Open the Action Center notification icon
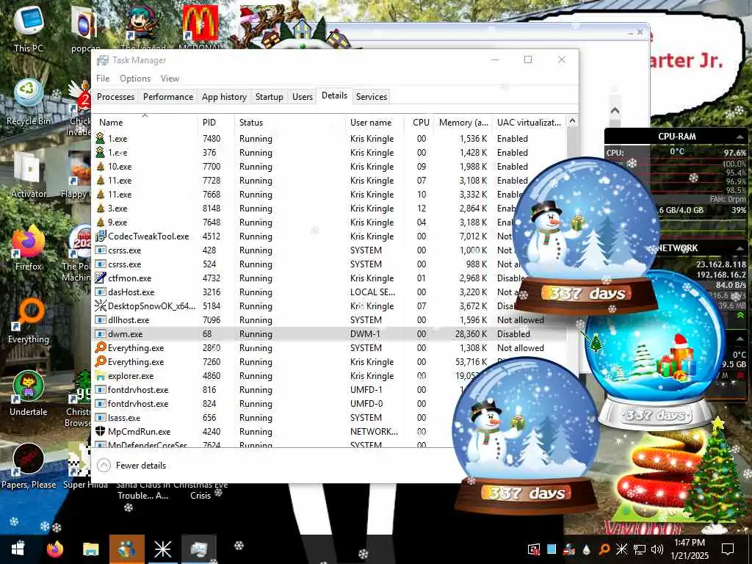Image resolution: width=752 pixels, height=564 pixels. 728,549
